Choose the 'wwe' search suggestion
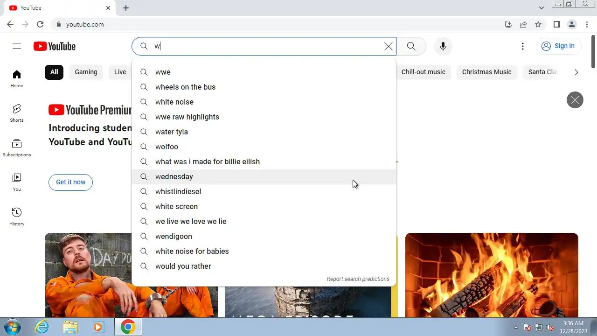The image size is (597, 336). [264, 72]
